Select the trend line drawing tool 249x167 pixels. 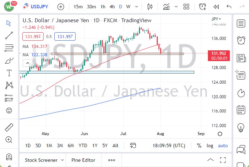(9, 35)
